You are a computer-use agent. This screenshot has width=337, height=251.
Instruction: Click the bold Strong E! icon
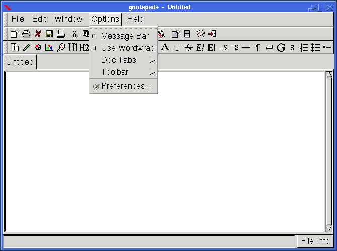211,47
